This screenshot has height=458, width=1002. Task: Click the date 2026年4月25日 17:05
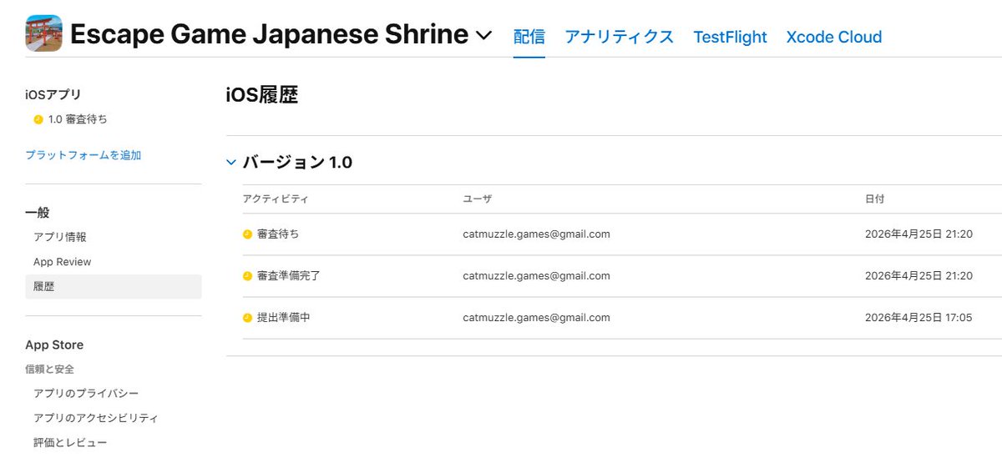coord(918,318)
